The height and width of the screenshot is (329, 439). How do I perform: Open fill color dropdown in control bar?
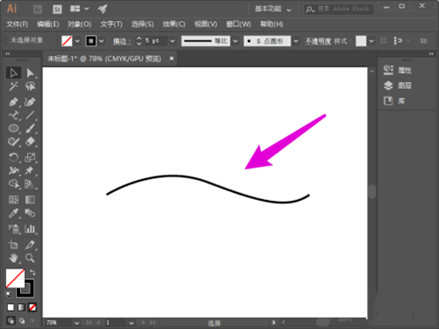click(77, 41)
